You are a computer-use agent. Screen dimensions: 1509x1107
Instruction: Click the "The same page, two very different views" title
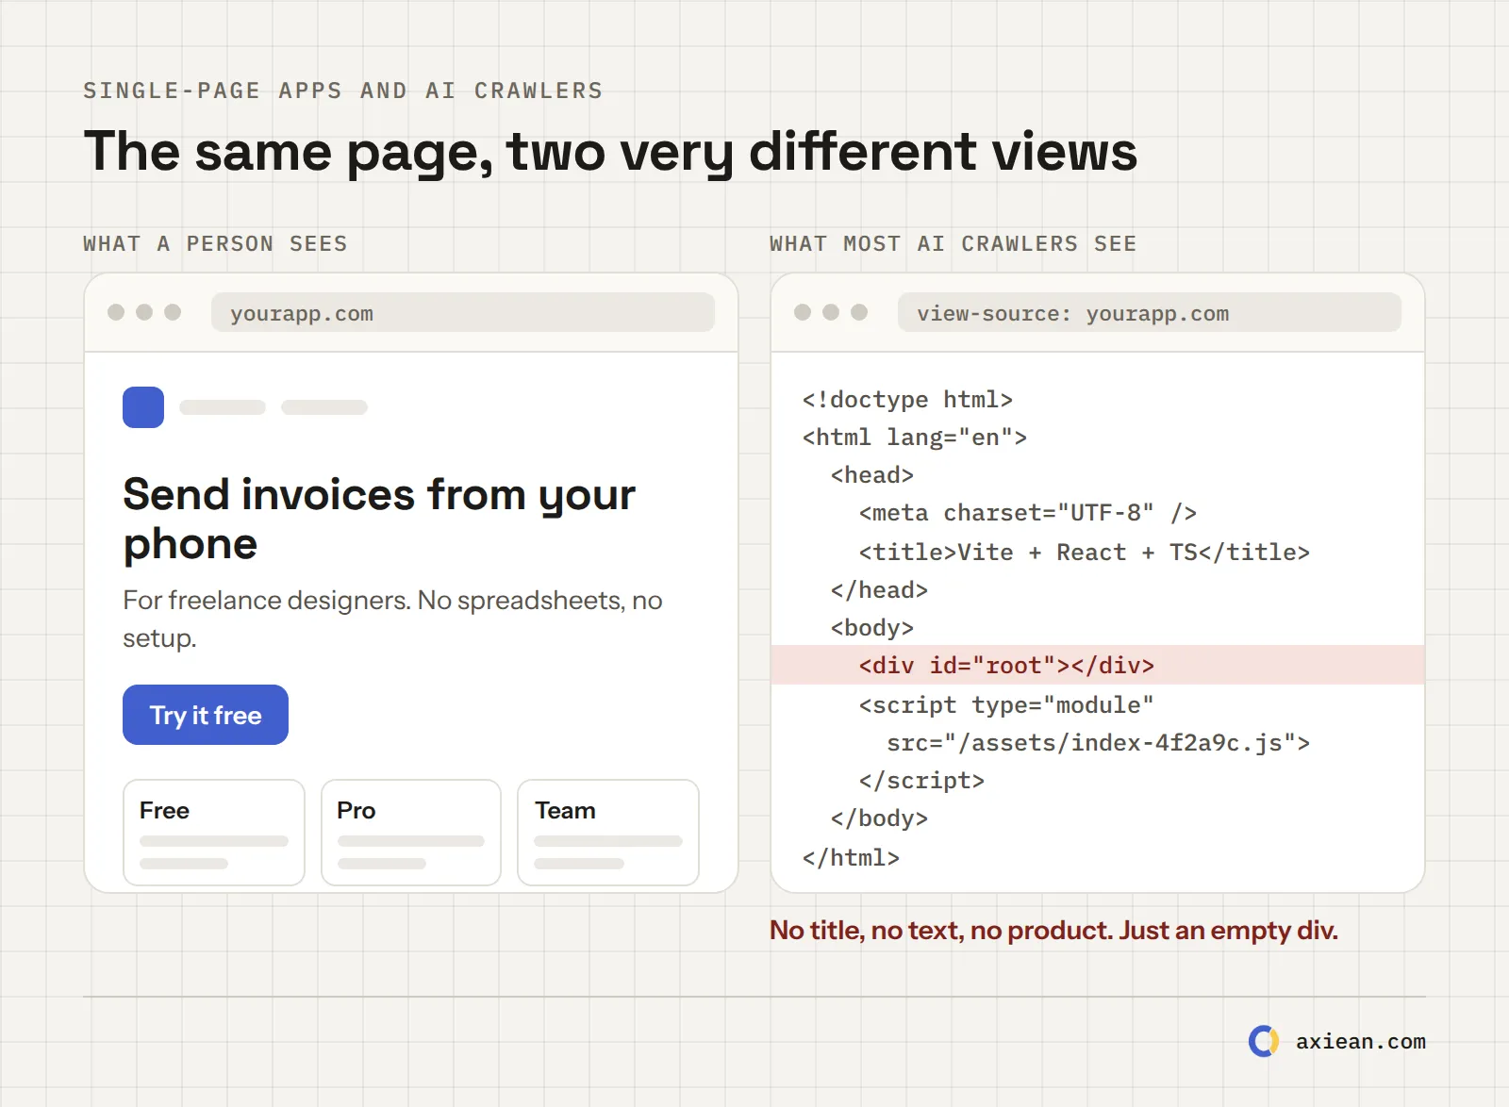coord(610,152)
